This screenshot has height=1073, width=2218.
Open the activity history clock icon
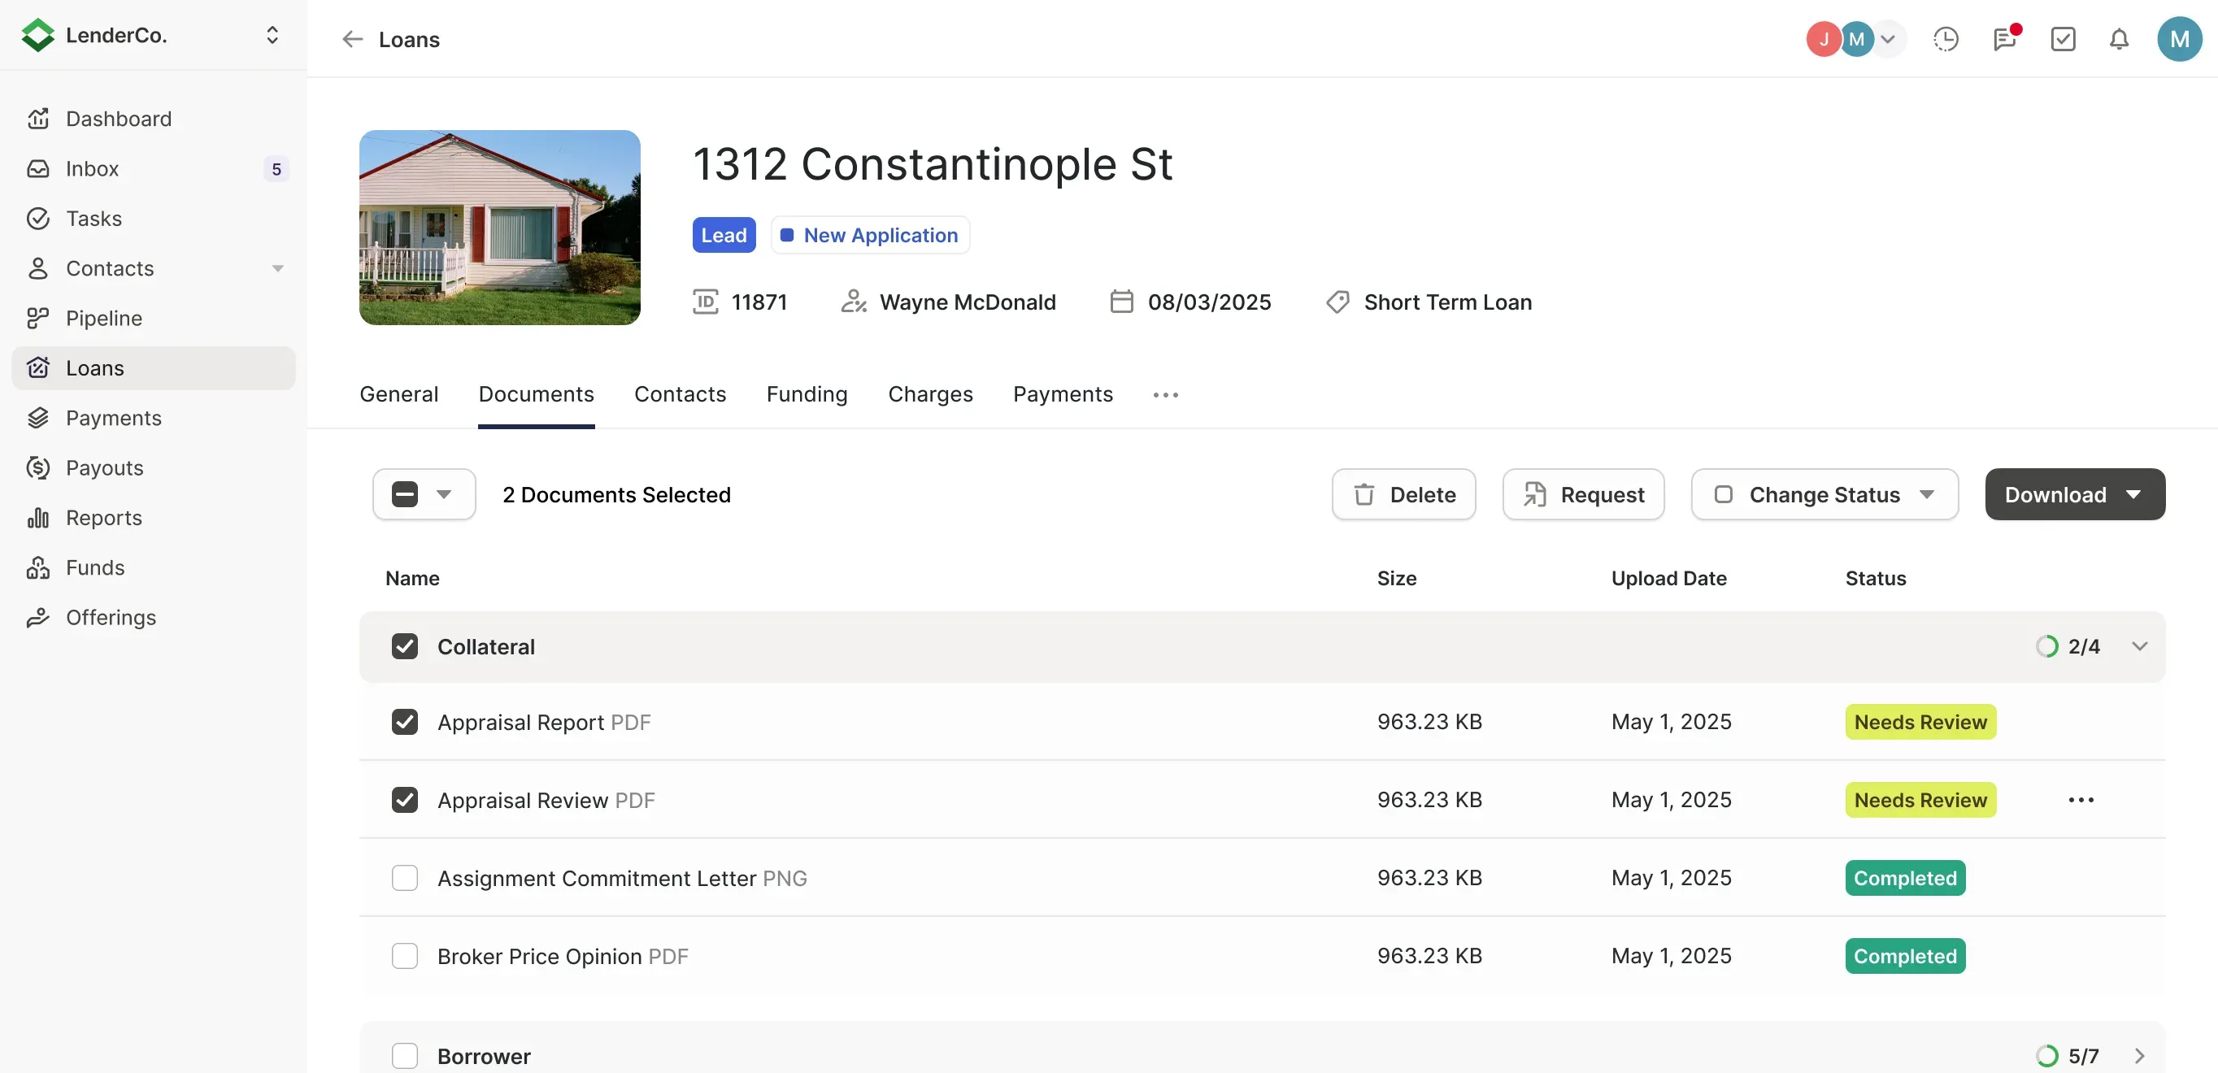pos(1945,40)
